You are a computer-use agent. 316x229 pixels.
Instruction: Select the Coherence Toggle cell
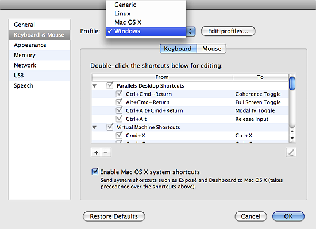point(258,94)
